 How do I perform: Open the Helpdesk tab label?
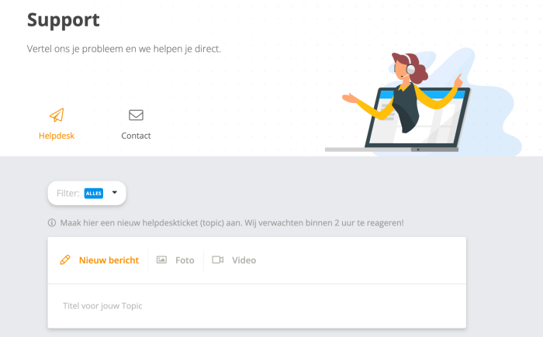pyautogui.click(x=57, y=136)
